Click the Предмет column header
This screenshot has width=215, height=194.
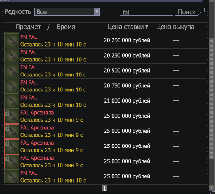pos(28,27)
